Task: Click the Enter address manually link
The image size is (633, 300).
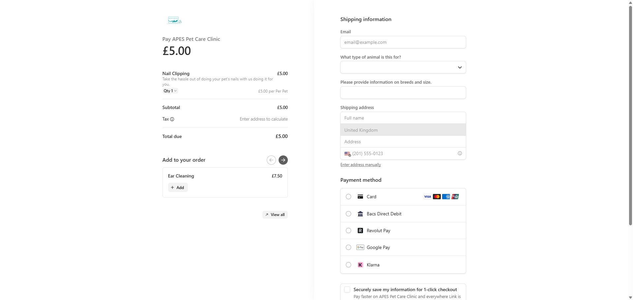Action: tap(361, 165)
